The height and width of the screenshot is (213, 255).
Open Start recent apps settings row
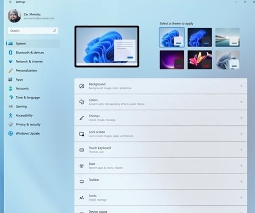160,166
